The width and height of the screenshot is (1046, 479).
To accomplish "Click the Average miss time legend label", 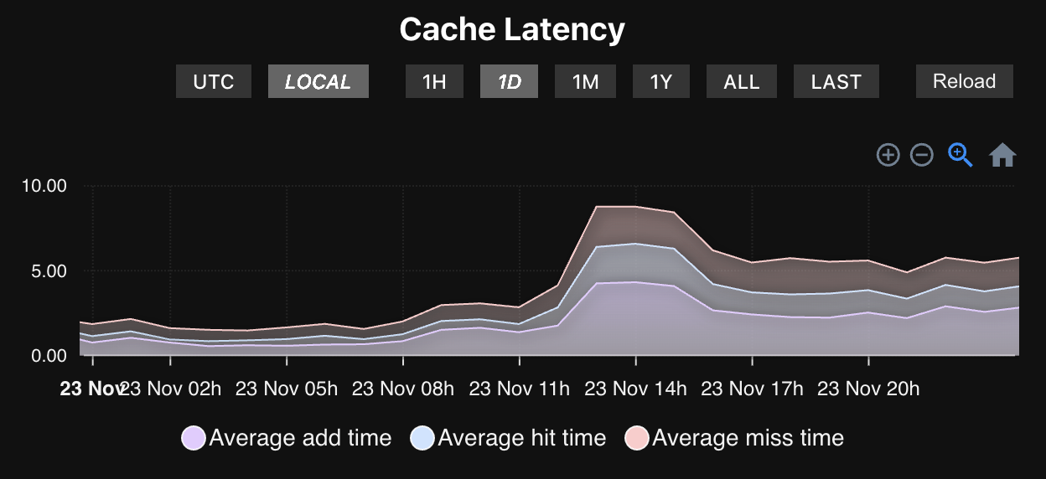I will tap(748, 438).
